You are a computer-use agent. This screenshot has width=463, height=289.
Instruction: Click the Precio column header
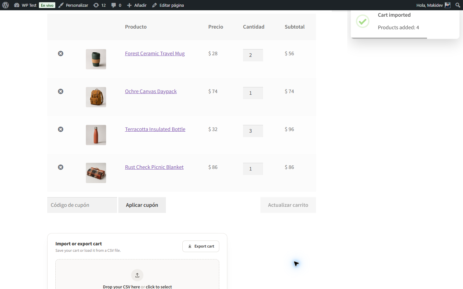216,27
